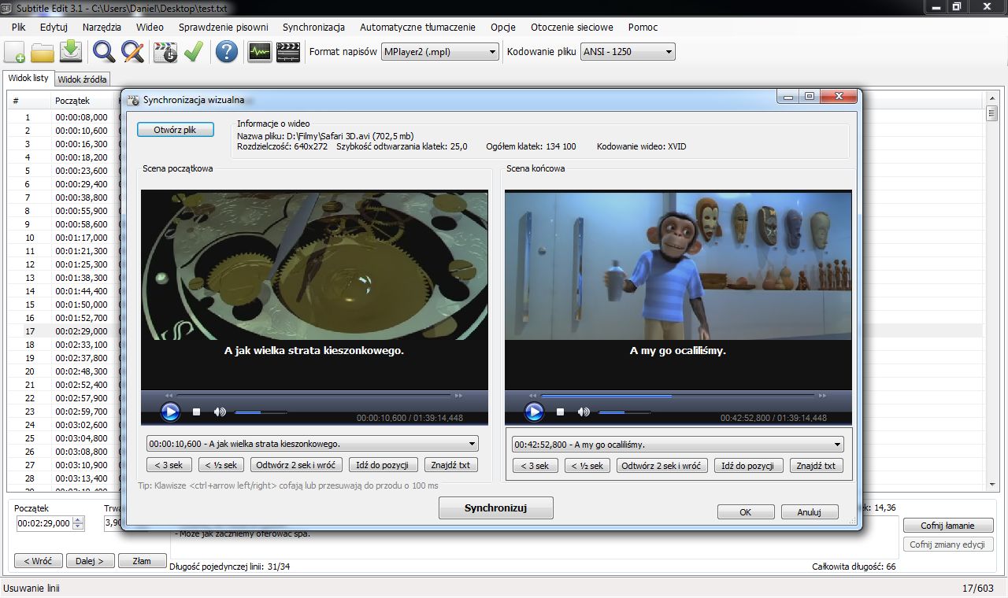Open the Replace tool magnifier-with-pencil icon

click(x=132, y=52)
